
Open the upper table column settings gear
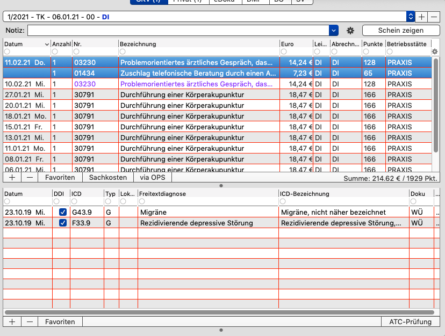[x=434, y=52]
